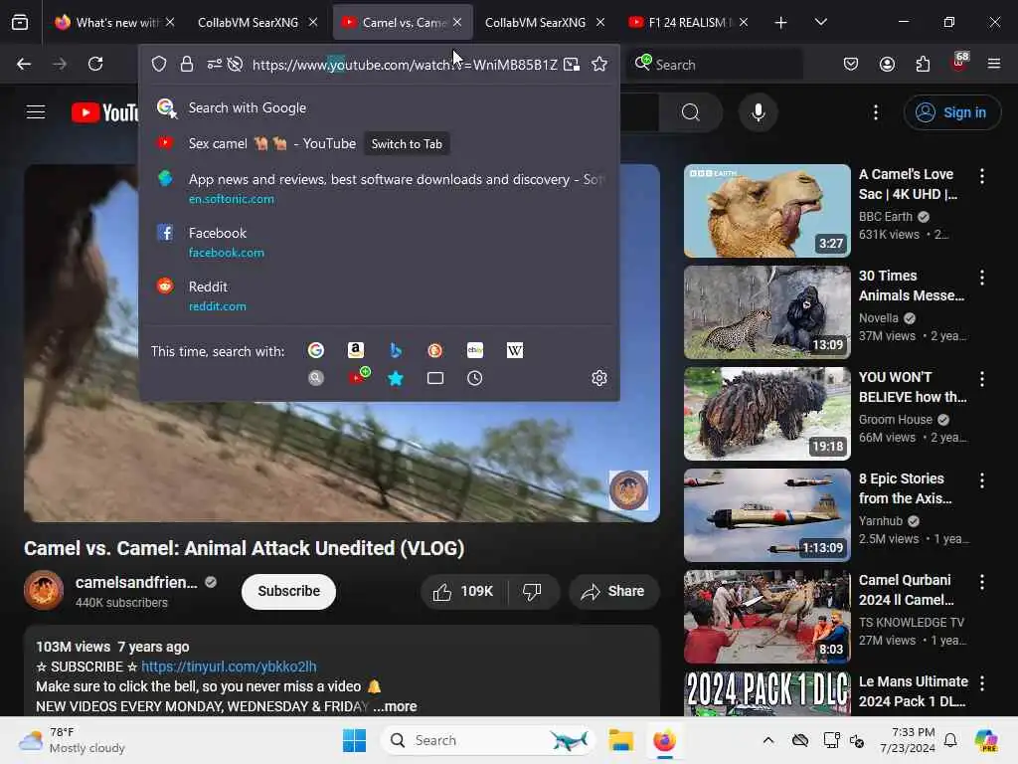Screen dimensions: 1018x764
Task: Open new tab with plus button
Action: [x=780, y=22]
